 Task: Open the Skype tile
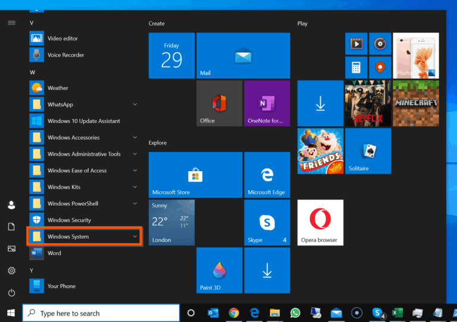point(267,223)
